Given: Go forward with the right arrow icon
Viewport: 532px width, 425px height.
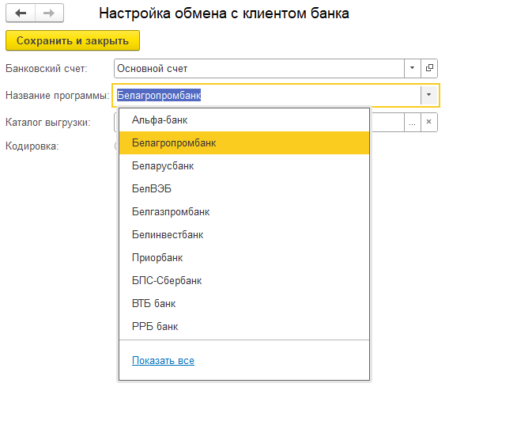Looking at the screenshot, I should tap(49, 13).
